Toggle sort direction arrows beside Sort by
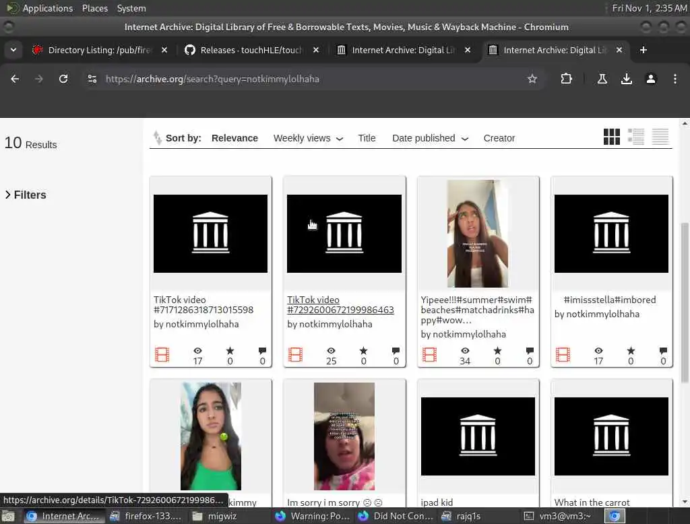 157,137
